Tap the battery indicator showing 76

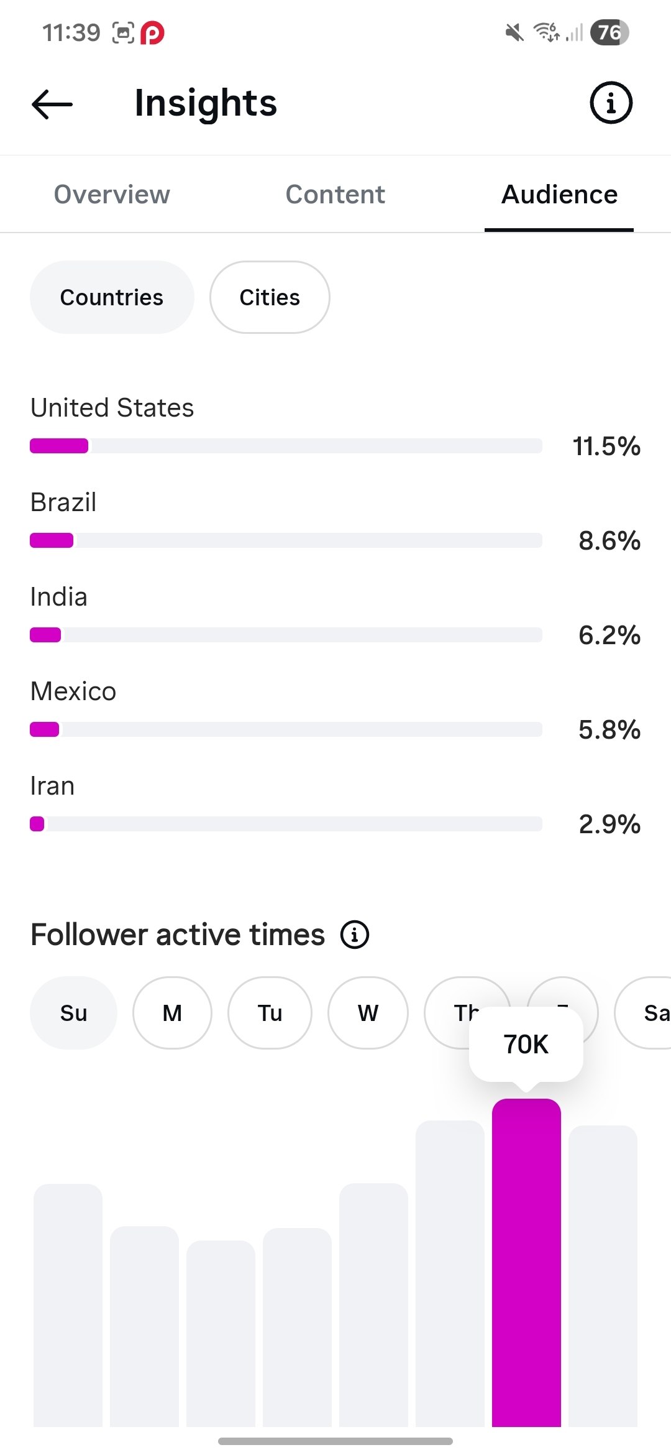point(609,32)
